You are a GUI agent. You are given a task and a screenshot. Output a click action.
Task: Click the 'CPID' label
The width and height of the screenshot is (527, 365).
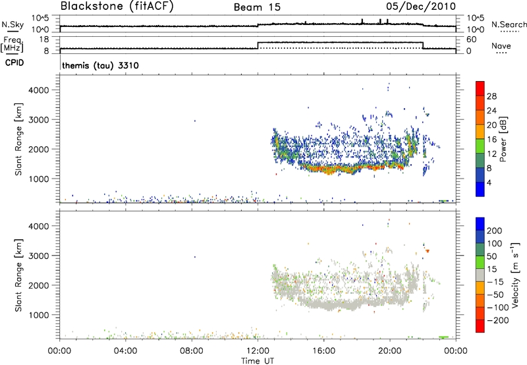[x=14, y=63]
